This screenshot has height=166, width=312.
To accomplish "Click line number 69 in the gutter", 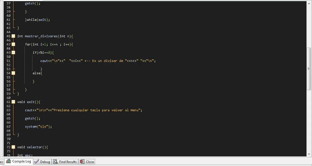I will point(8,134).
